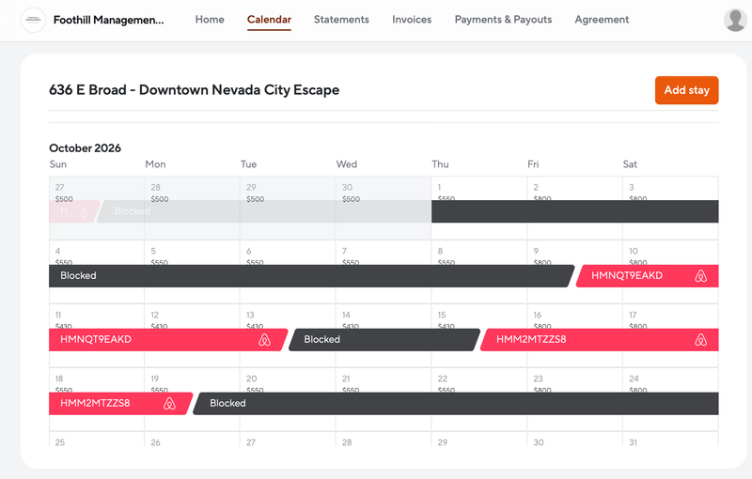752x479 pixels.
Task: Select the October 26 date cell
Action: (x=192, y=440)
